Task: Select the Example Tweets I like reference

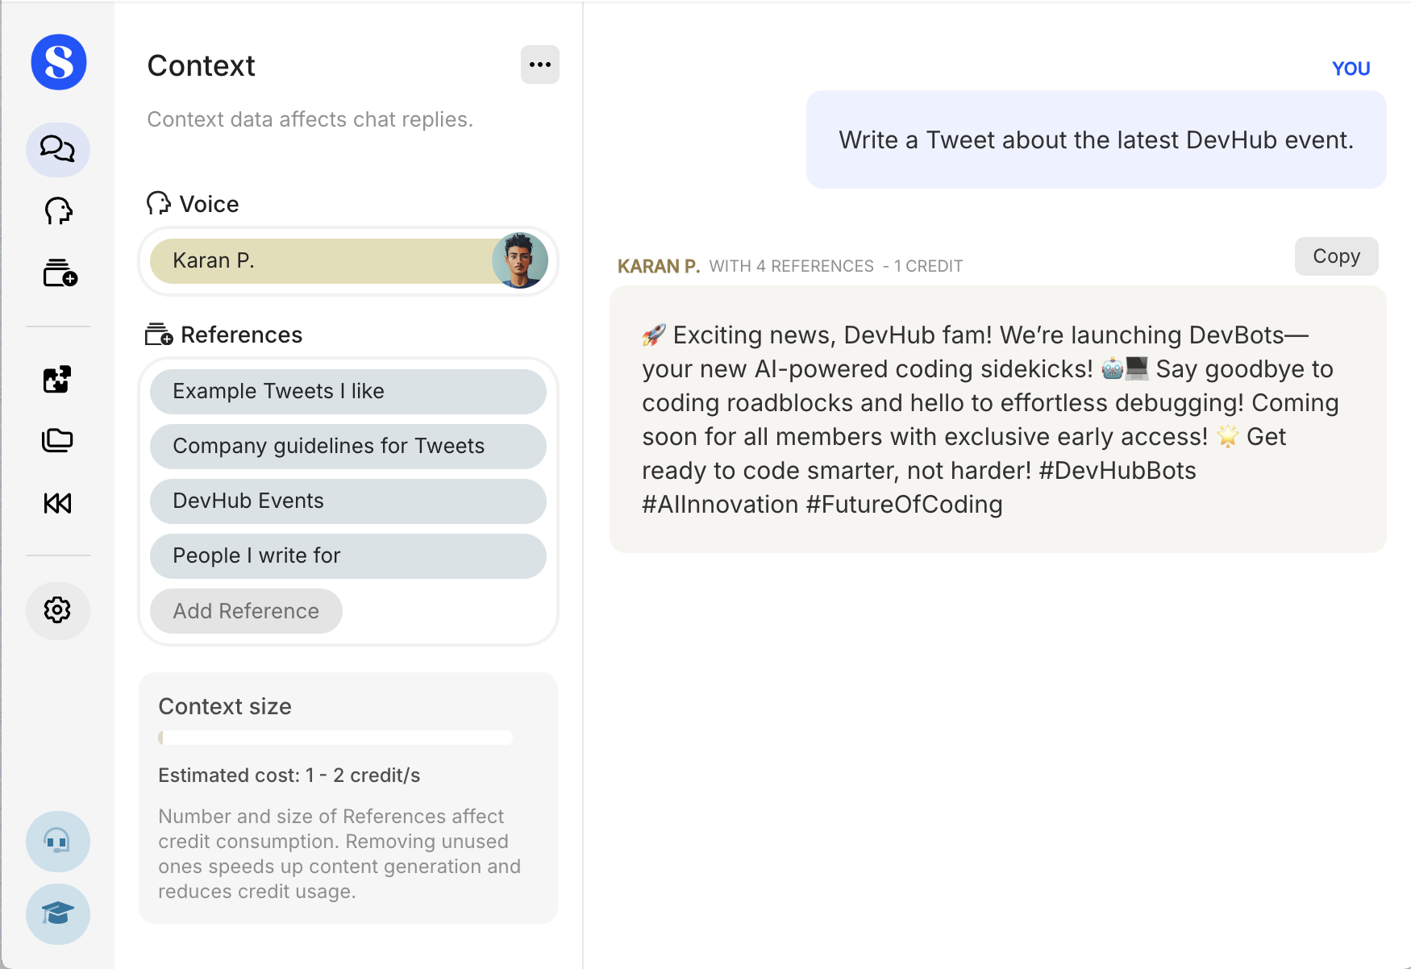Action: [x=348, y=392]
